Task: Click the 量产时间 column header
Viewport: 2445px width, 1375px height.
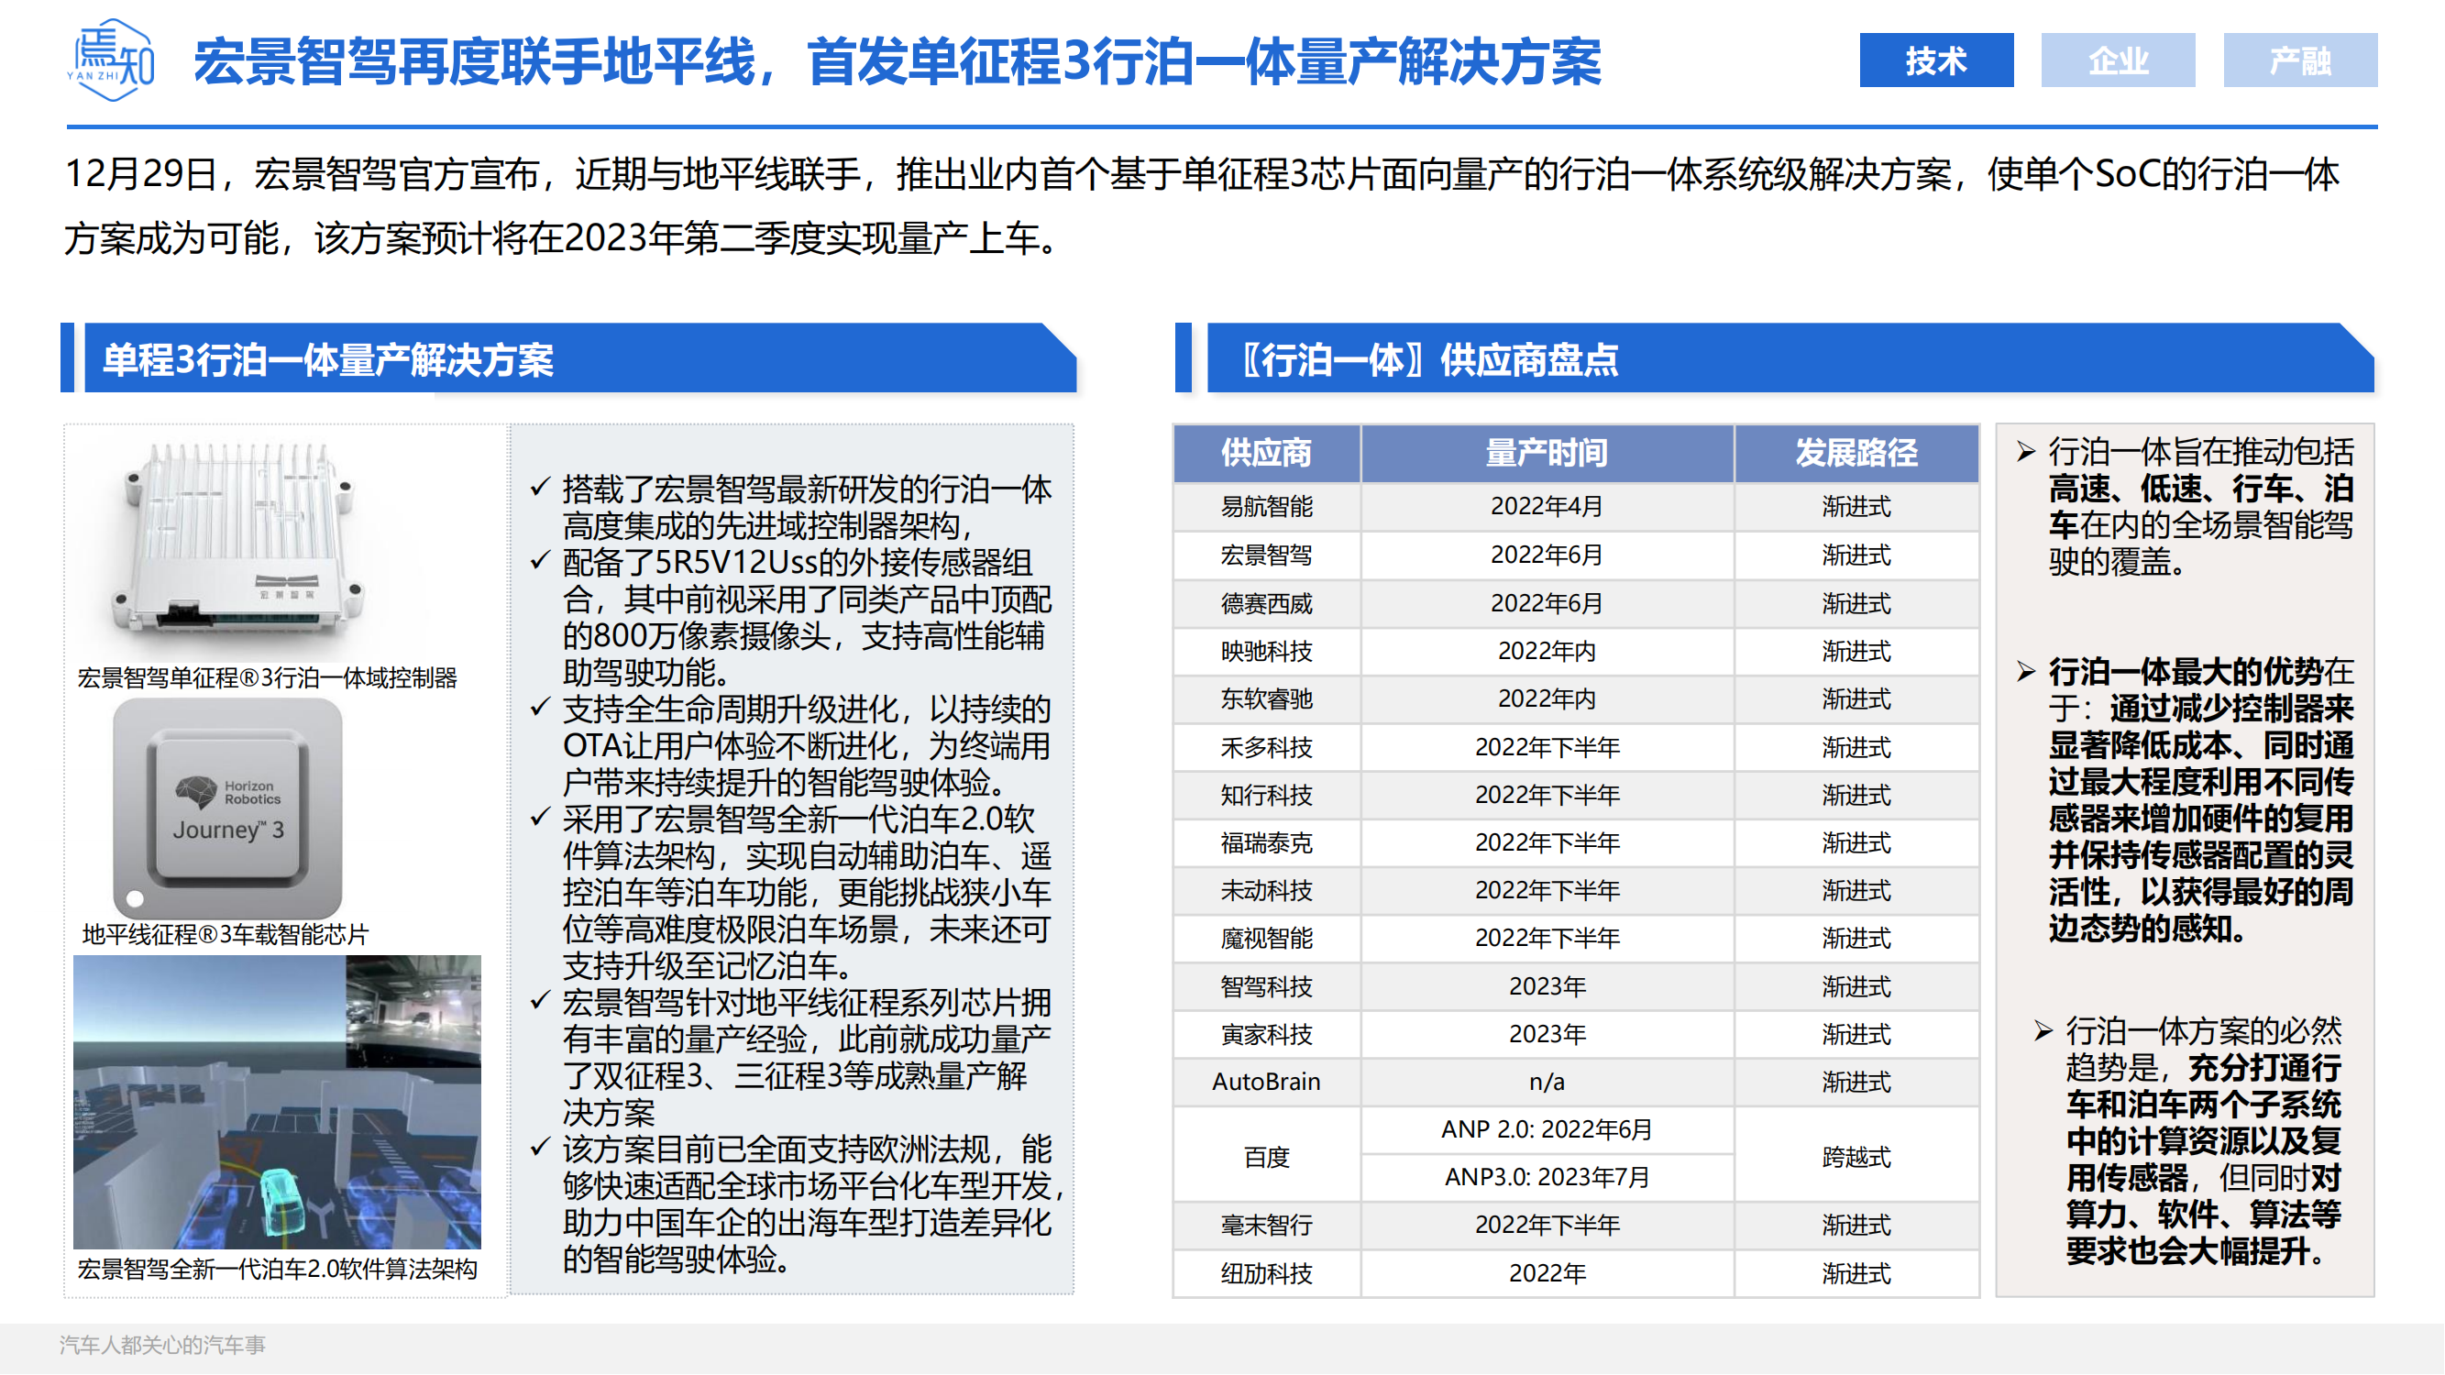Action: (x=1547, y=454)
